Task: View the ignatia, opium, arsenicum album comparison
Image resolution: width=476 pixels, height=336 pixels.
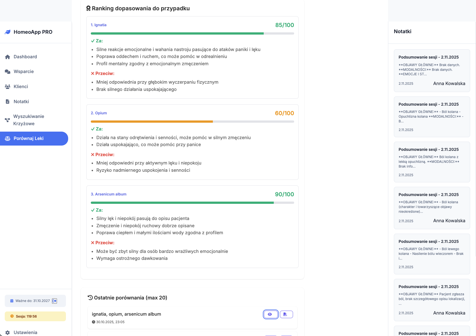Action: point(270,314)
